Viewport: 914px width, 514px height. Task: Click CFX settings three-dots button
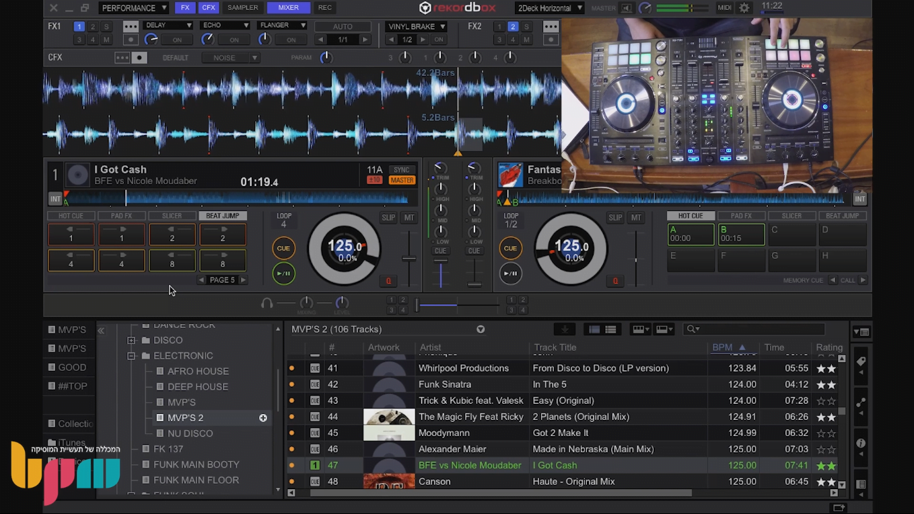[122, 58]
